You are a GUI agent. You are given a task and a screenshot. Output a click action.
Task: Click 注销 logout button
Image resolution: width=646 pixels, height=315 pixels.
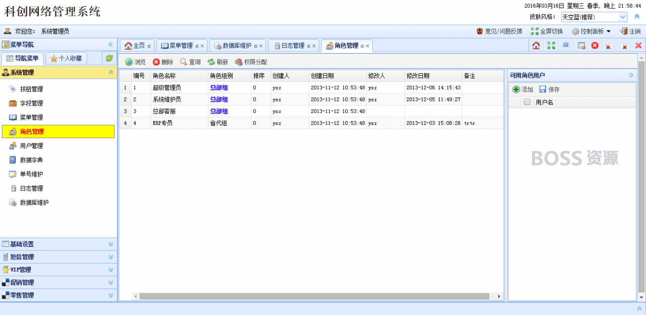click(x=630, y=31)
